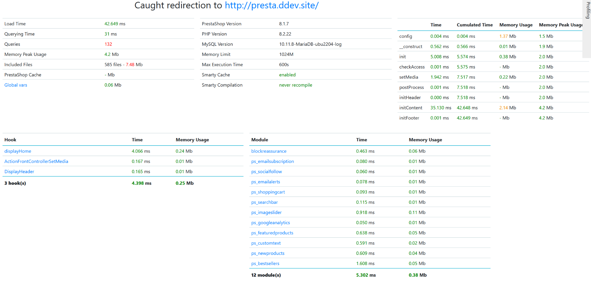
Task: Click the postProcess row label
Action: (412, 88)
